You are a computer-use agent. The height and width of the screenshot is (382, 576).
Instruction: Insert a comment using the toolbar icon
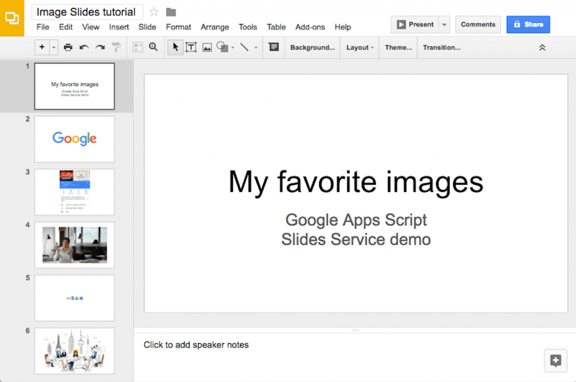click(x=273, y=47)
